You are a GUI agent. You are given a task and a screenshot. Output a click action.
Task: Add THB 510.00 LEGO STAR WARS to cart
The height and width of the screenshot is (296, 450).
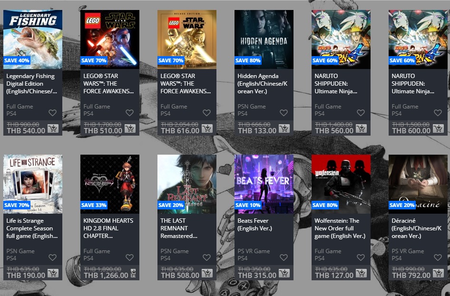(x=130, y=128)
